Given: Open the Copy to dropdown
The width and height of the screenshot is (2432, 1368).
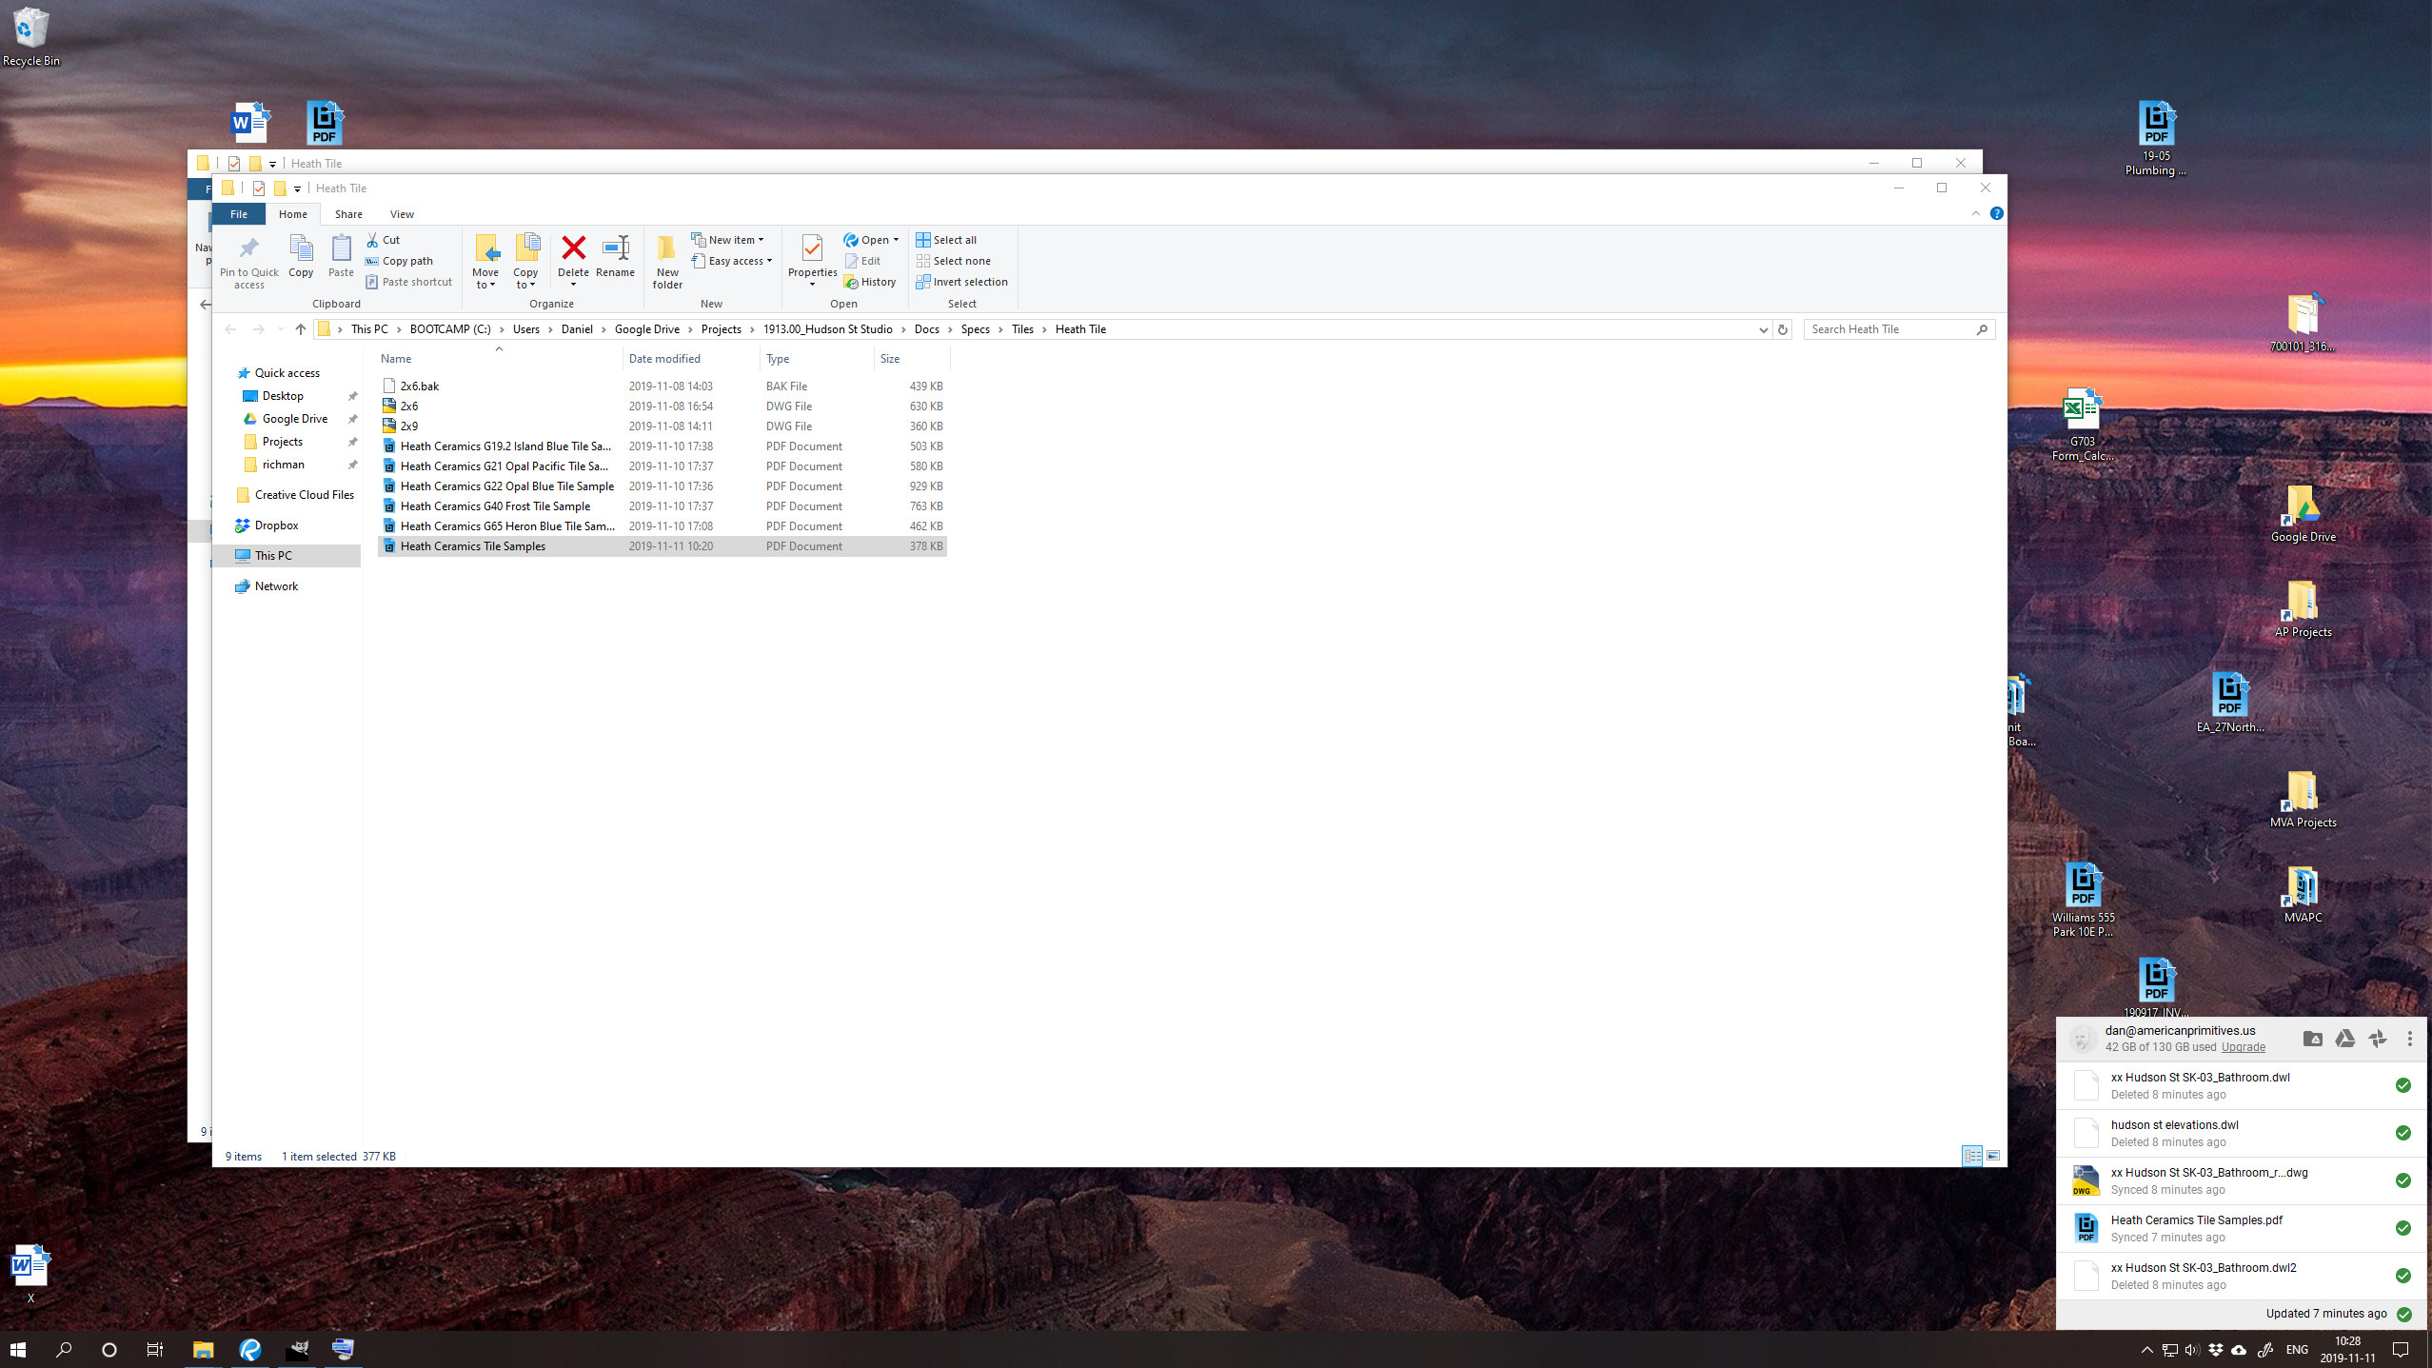Looking at the screenshot, I should pyautogui.click(x=525, y=262).
